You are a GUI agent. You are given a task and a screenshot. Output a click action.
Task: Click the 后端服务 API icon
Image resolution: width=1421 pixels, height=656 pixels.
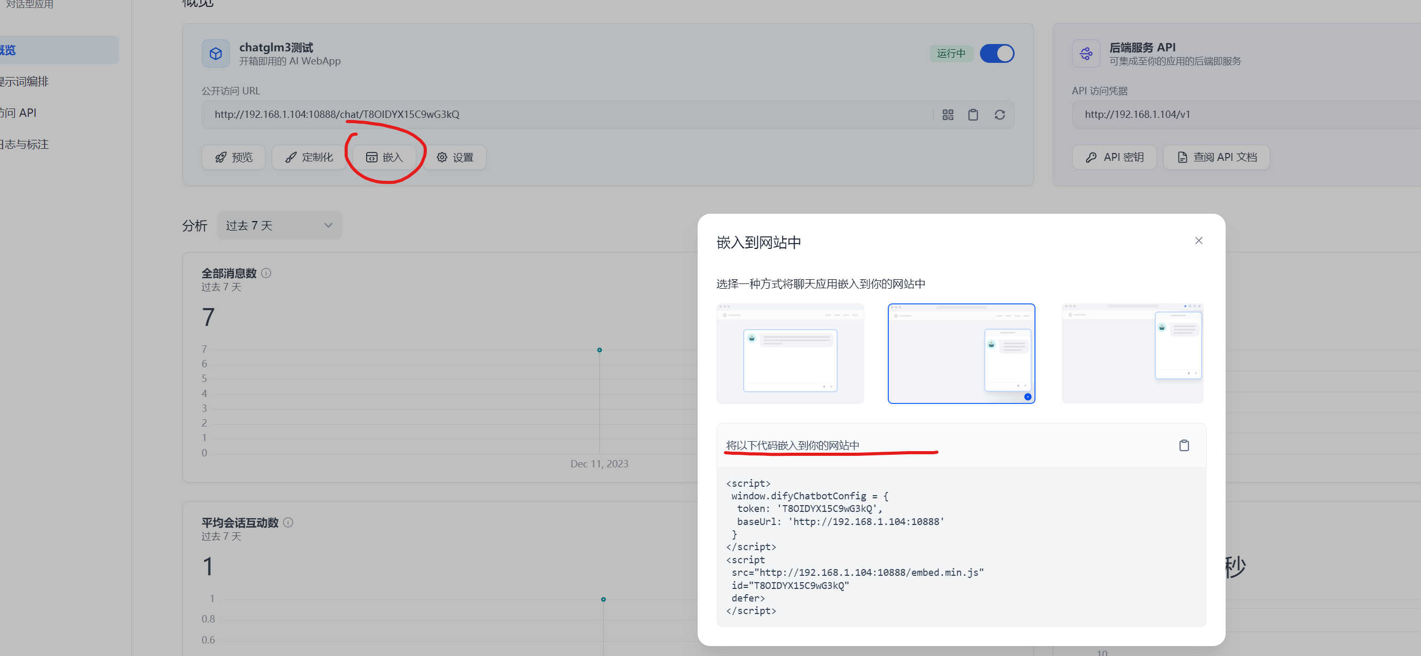click(1086, 53)
